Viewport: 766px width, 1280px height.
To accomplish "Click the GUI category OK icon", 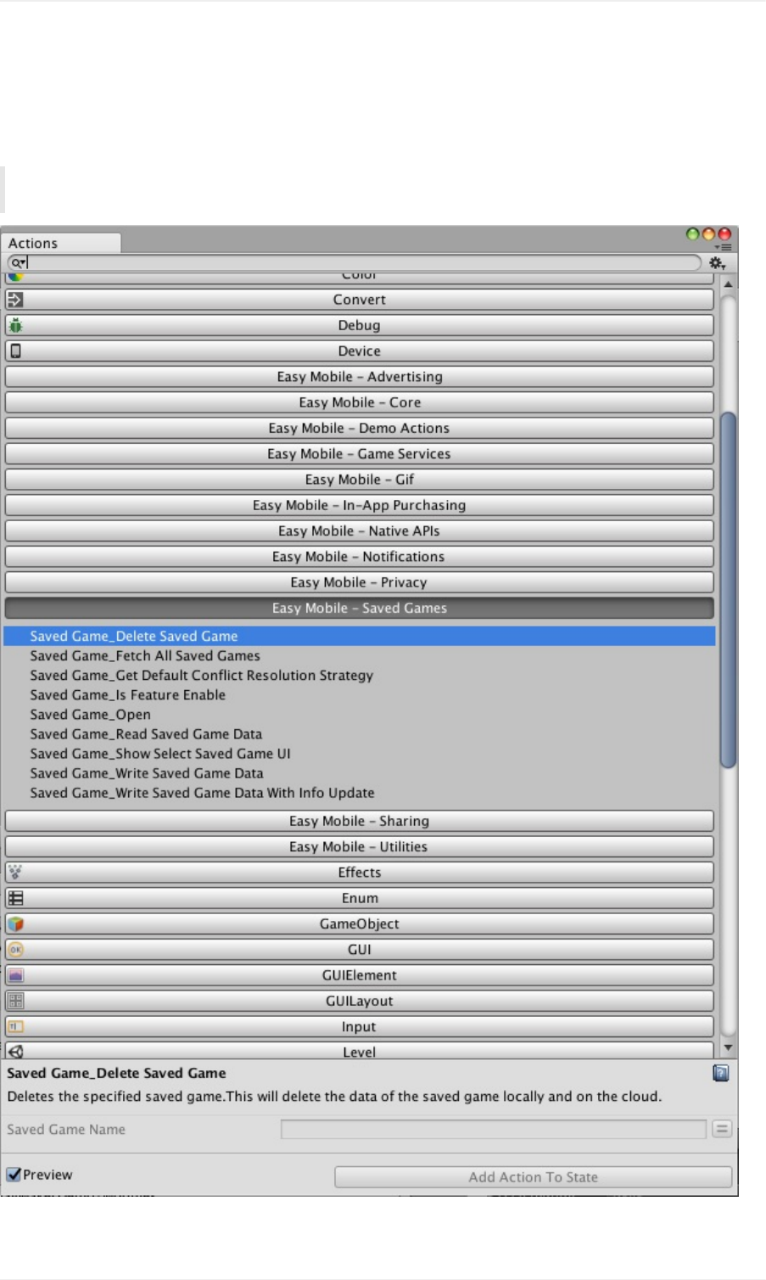I will click(15, 949).
